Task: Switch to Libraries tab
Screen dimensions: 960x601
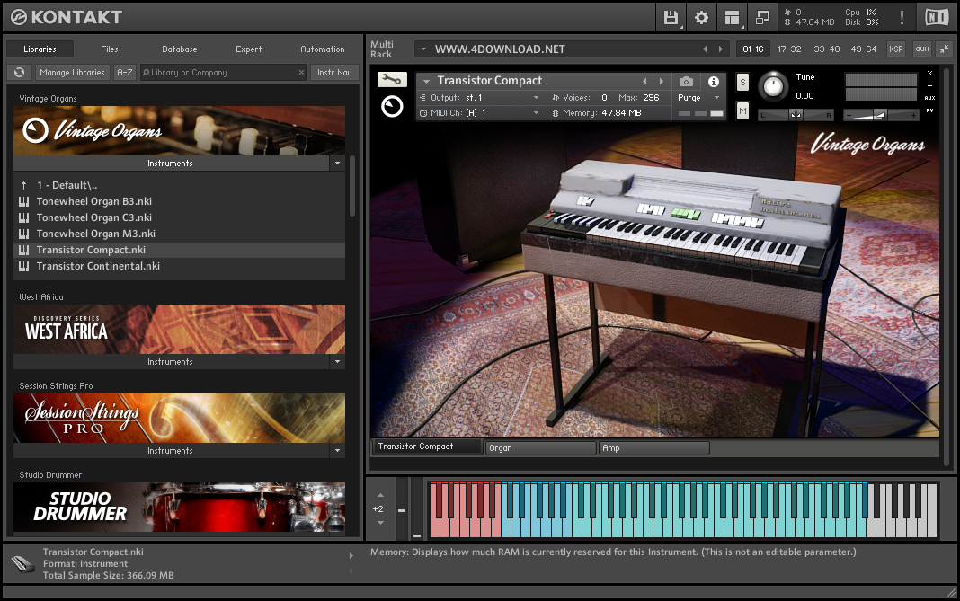Action: tap(40, 49)
